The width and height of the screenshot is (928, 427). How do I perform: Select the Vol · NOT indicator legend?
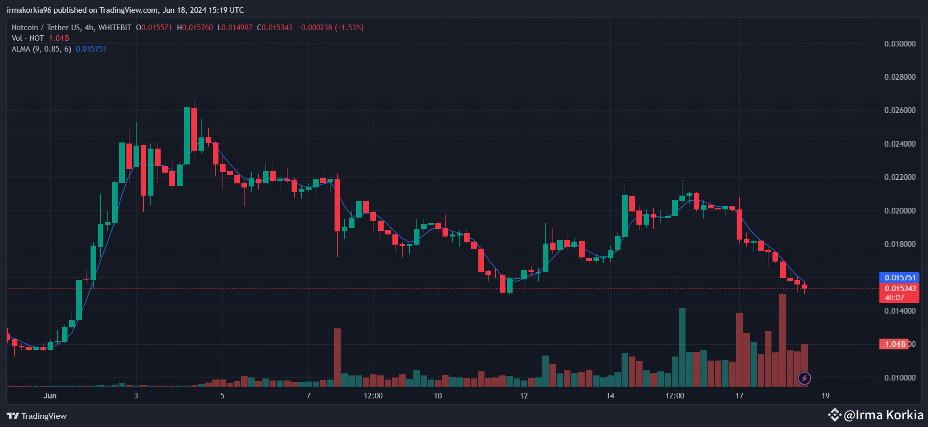(x=28, y=38)
